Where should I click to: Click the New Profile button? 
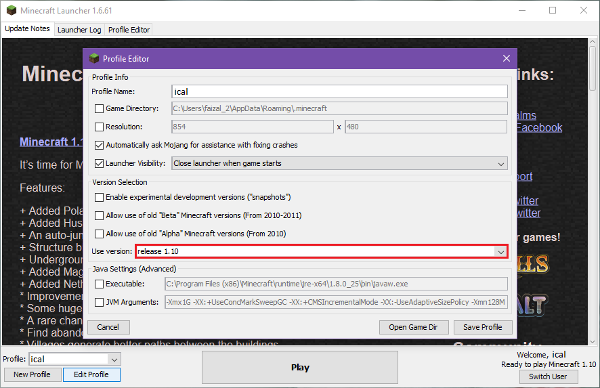[33, 374]
